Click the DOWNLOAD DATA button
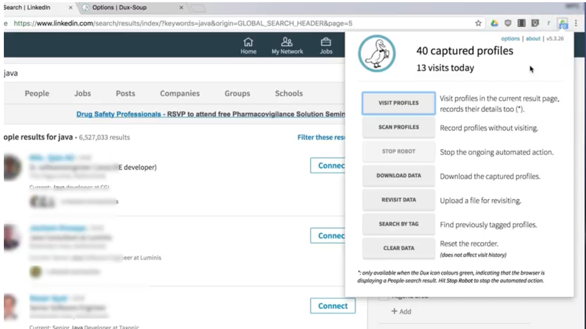Image resolution: width=586 pixels, height=329 pixels. [398, 176]
